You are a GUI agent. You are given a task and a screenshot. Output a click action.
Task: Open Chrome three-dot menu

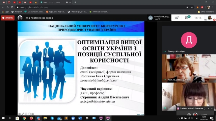pyautogui.click(x=213, y=7)
